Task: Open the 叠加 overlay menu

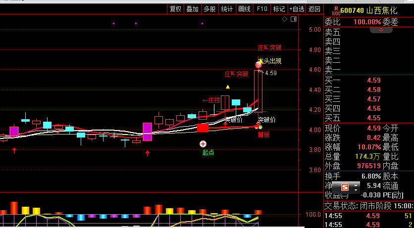Action: click(192, 9)
